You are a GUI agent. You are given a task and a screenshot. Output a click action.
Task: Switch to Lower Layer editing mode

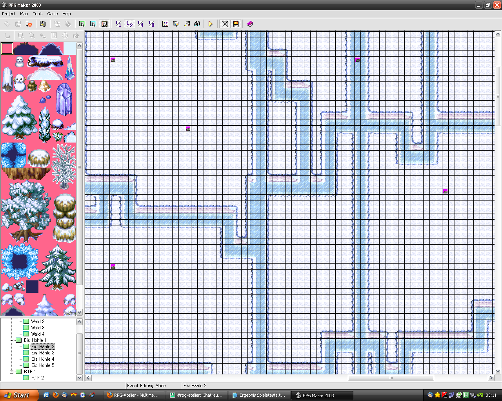pyautogui.click(x=82, y=24)
